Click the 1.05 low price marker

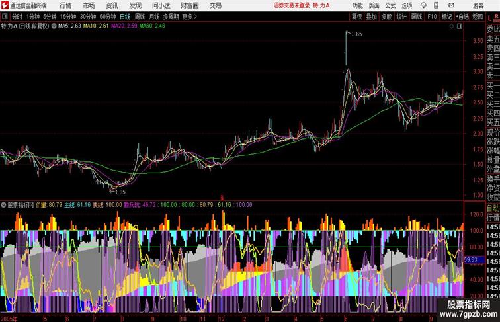[x=120, y=192]
